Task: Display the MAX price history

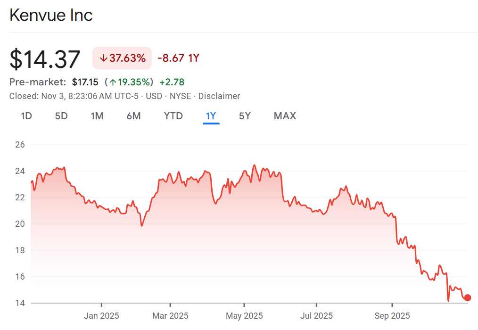Action: (285, 116)
